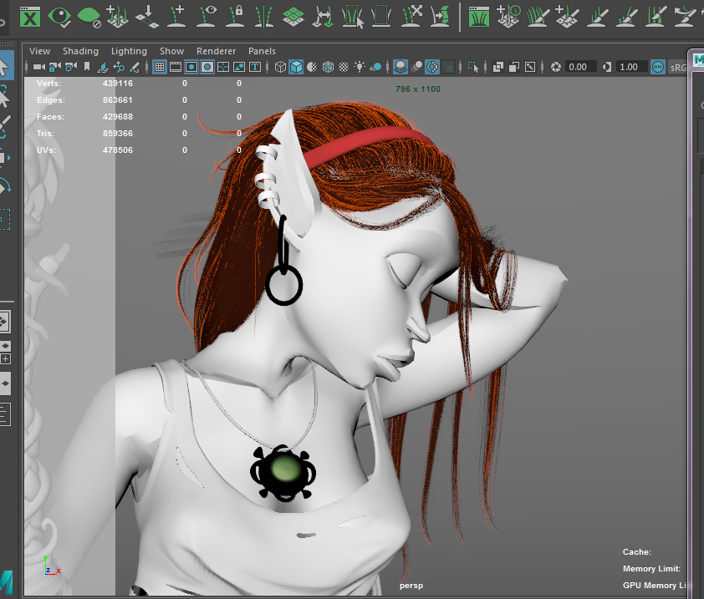
Task: Open the Lighting panel menu
Action: (129, 51)
